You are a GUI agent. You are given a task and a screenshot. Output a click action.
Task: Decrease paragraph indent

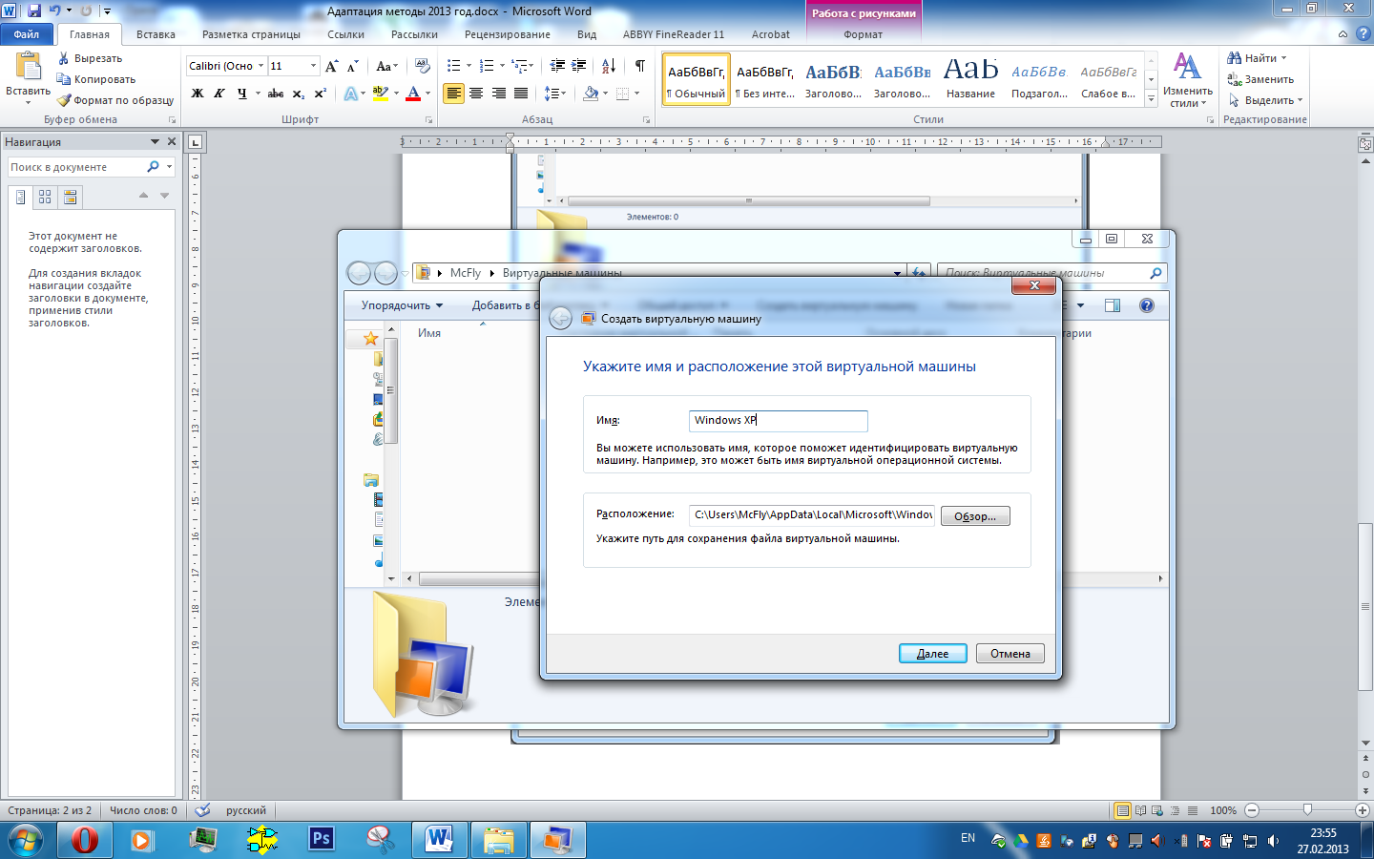(557, 66)
